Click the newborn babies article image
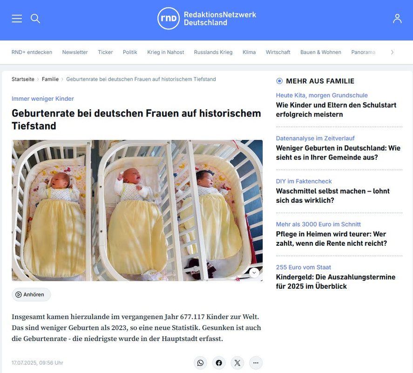This screenshot has width=413, height=373. point(137,210)
